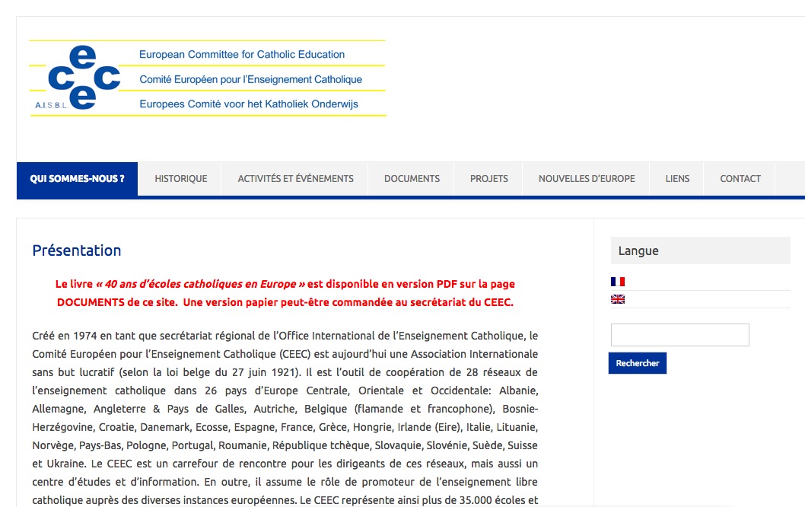Focus the search text field
Image resolution: width=805 pixels, height=507 pixels.
[x=679, y=335]
